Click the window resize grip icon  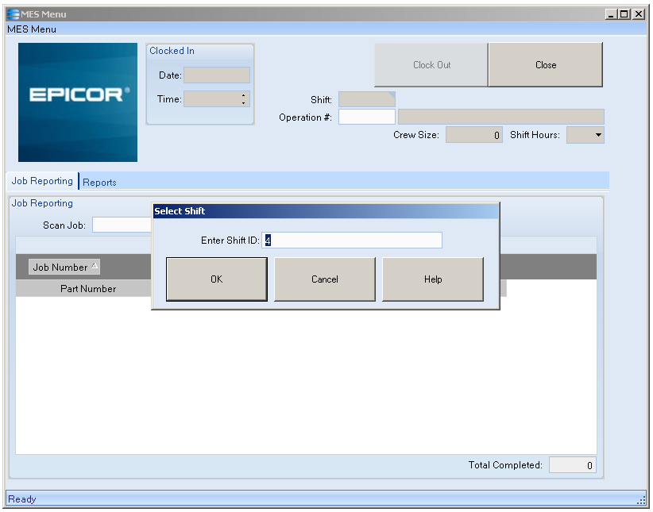click(641, 500)
